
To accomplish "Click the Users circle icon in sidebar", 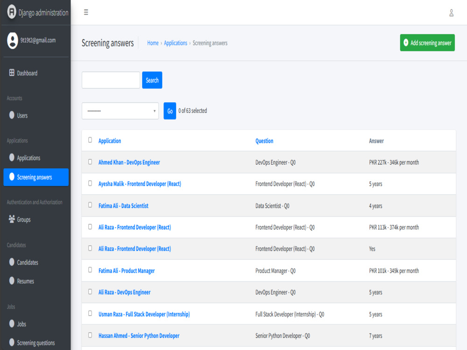I will click(12, 115).
